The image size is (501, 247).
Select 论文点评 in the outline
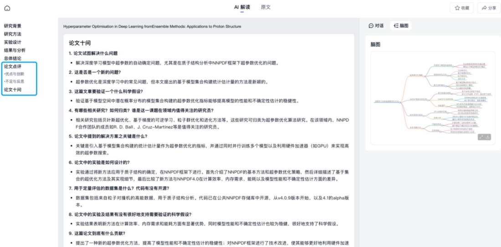point(13,67)
